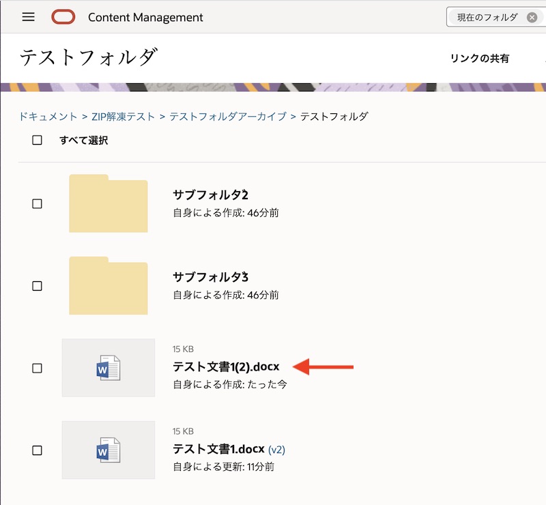
Task: Open the ZIP解凍テスト breadcrumb menu
Action: click(x=121, y=116)
